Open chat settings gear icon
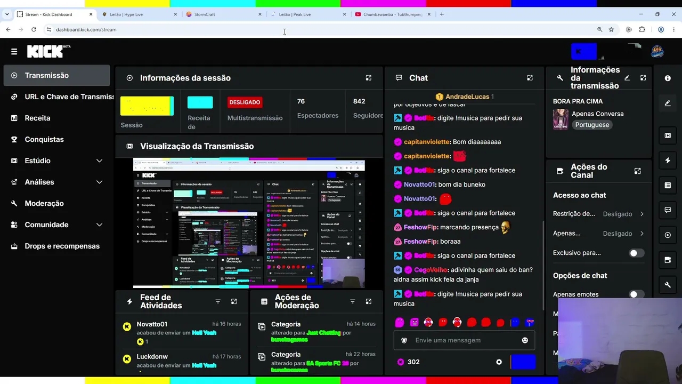This screenshot has width=682, height=384. [499, 362]
